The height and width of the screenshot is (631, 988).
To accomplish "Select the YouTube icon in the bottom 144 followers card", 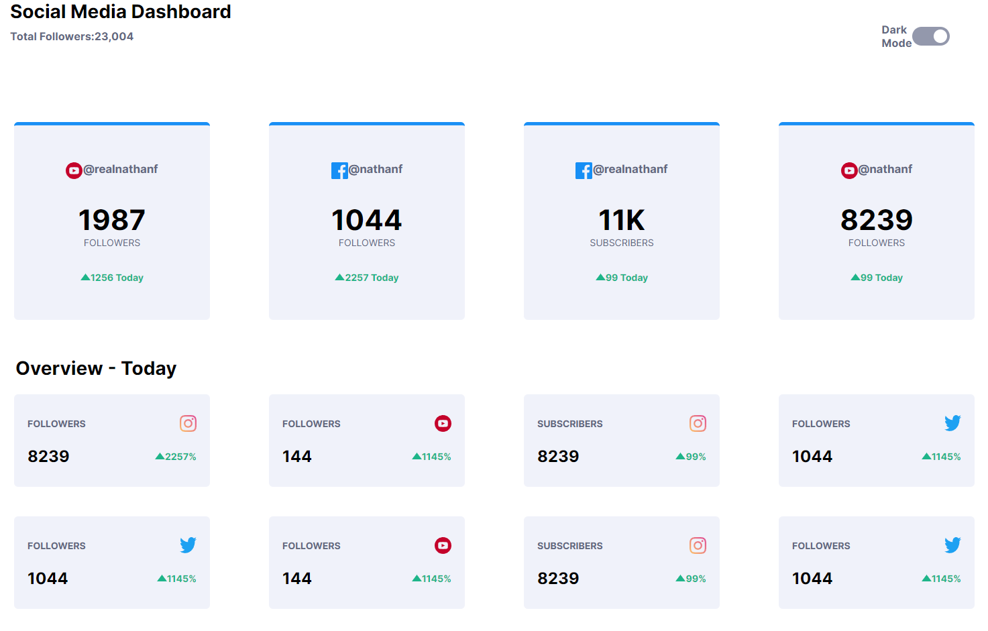I will pos(443,545).
